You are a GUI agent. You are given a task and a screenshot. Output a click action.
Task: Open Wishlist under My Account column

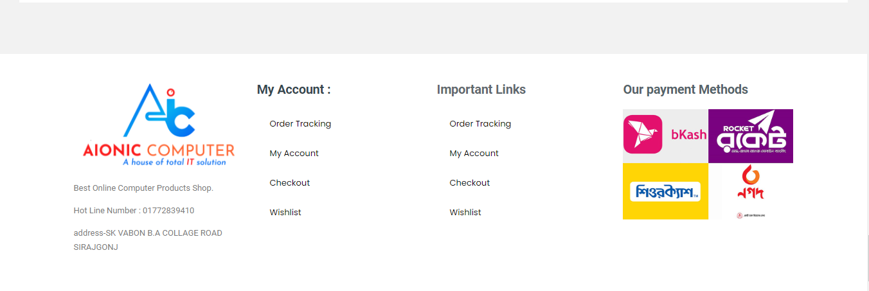tap(285, 213)
